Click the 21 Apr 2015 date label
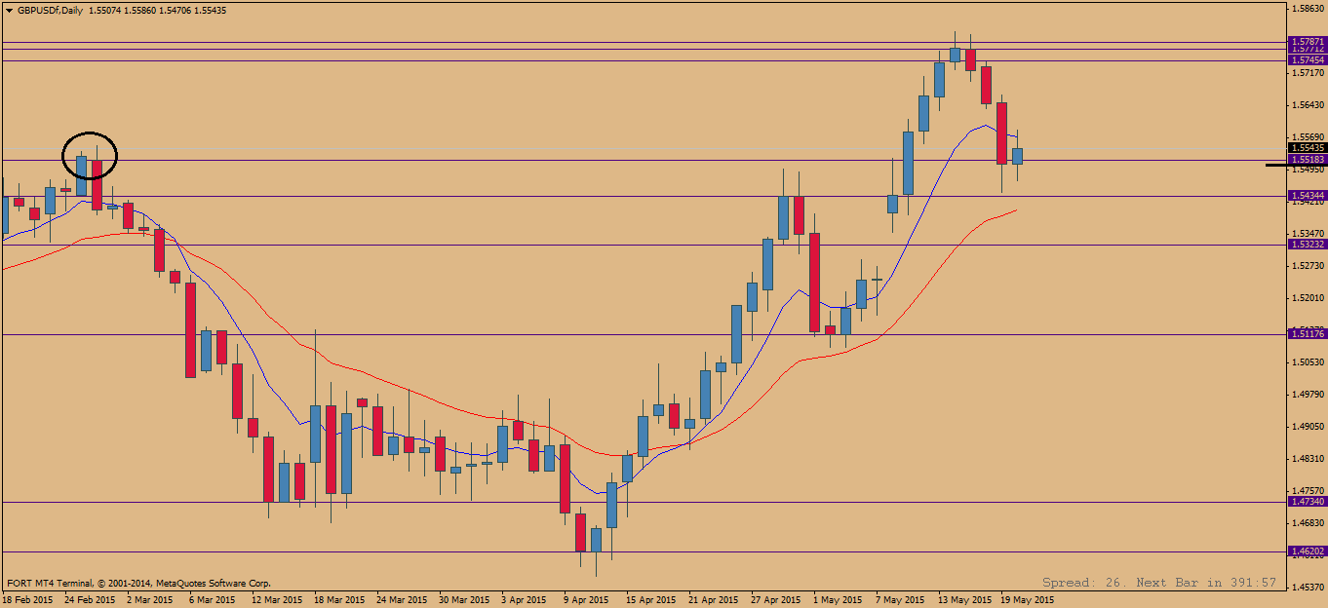This screenshot has width=1328, height=608. point(714,600)
